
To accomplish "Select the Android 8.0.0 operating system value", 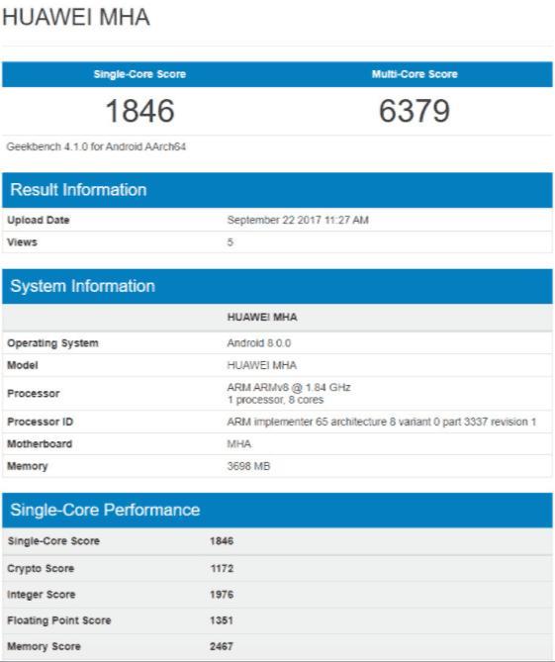I will click(259, 342).
